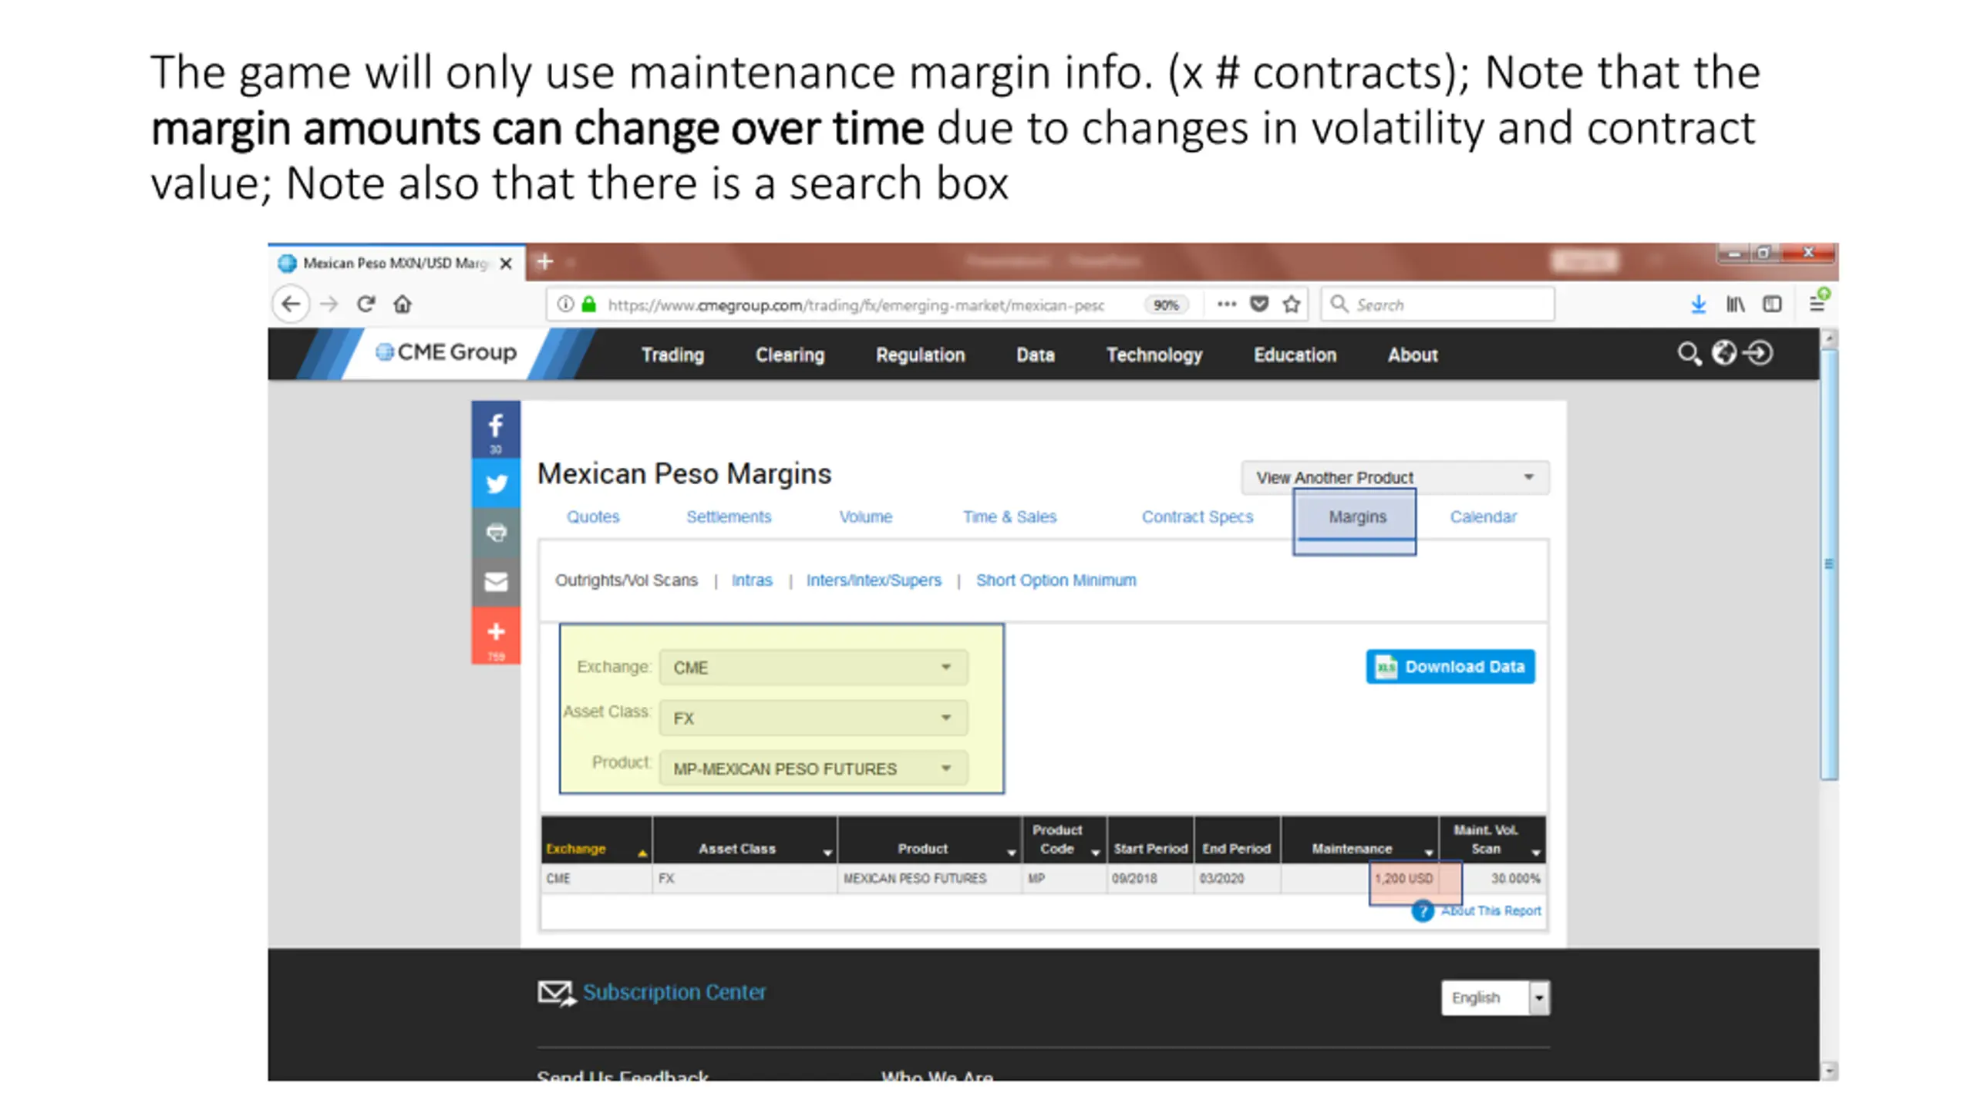Screen dimensions: 1974x1110
Task: Switch to the Contract Specs tab
Action: (1198, 516)
